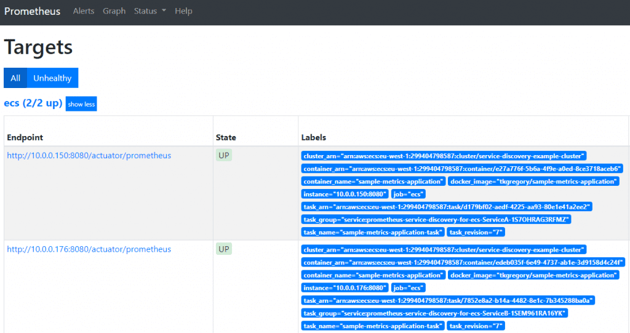Click the ServiceB task_group label badge
Viewport: 630px width, 333px height.
pos(434,313)
